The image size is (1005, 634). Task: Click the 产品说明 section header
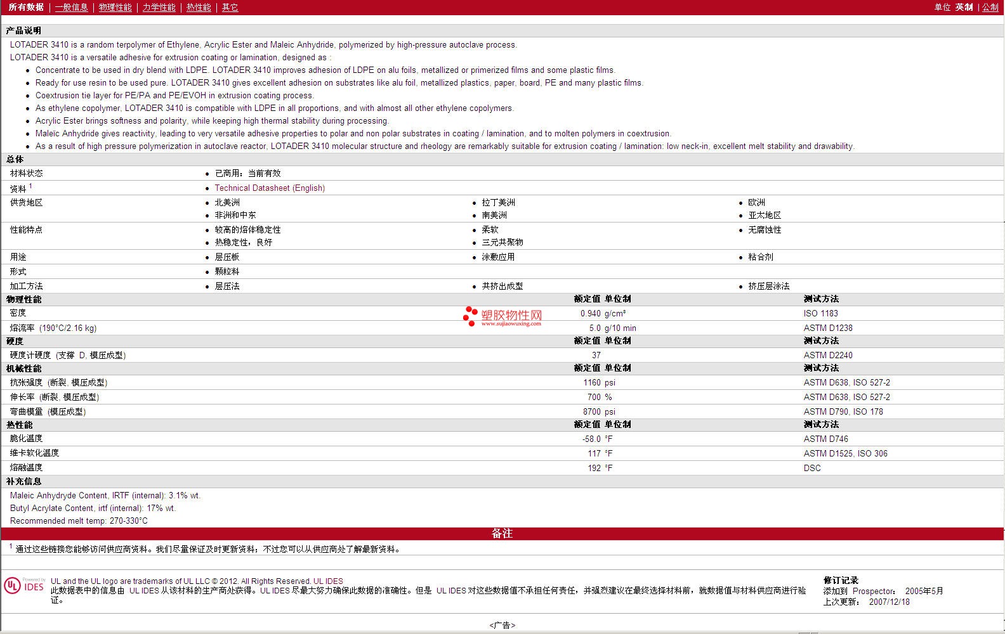[x=23, y=30]
